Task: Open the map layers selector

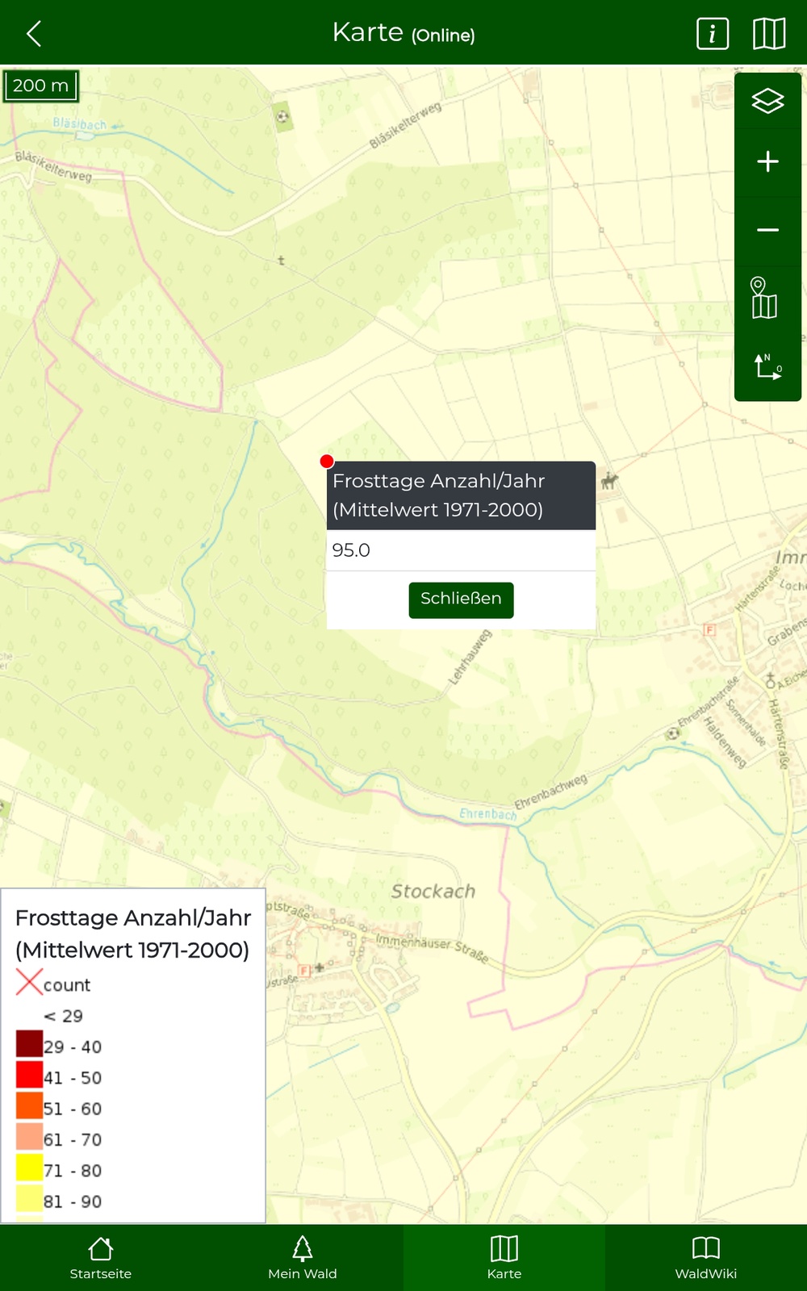Action: [767, 101]
